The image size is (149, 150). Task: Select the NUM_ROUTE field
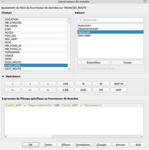point(36,62)
